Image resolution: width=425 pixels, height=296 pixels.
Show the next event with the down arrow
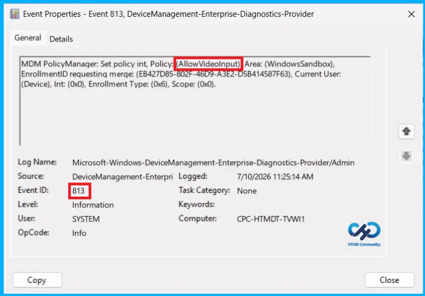406,156
